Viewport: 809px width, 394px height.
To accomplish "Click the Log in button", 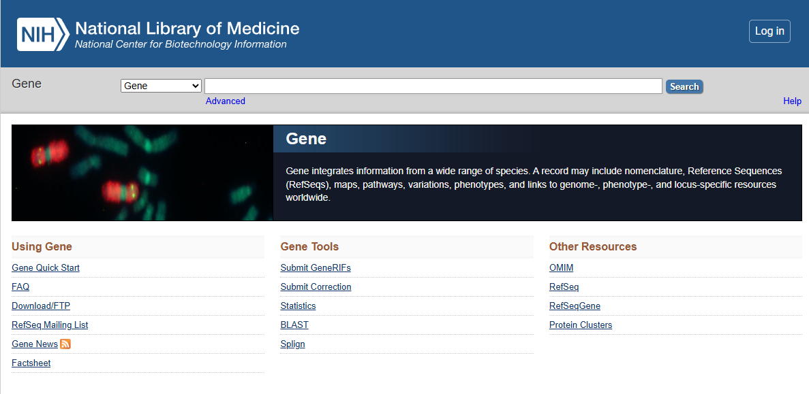I will tap(769, 31).
